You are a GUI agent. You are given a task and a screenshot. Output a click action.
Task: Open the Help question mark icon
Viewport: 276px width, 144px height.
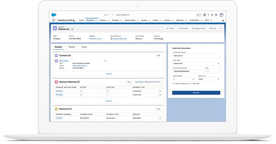coord(208,15)
